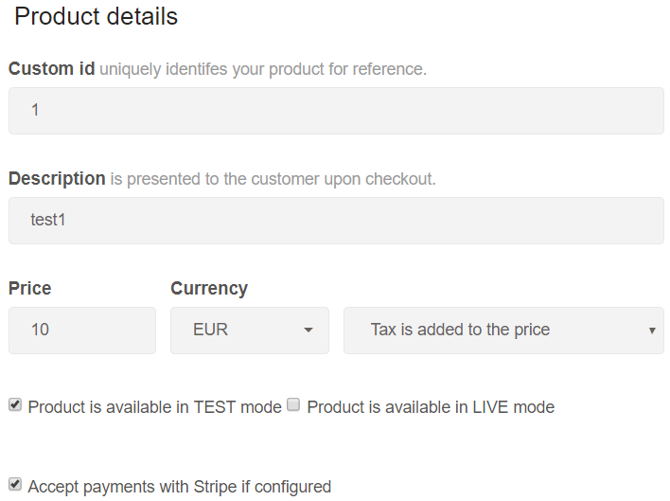
Task: Click the 'Product is available in TEST mode' label
Action: point(154,407)
